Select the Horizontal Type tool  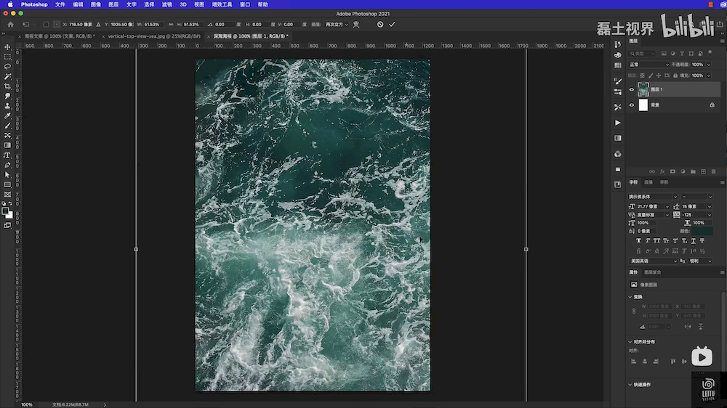click(7, 155)
